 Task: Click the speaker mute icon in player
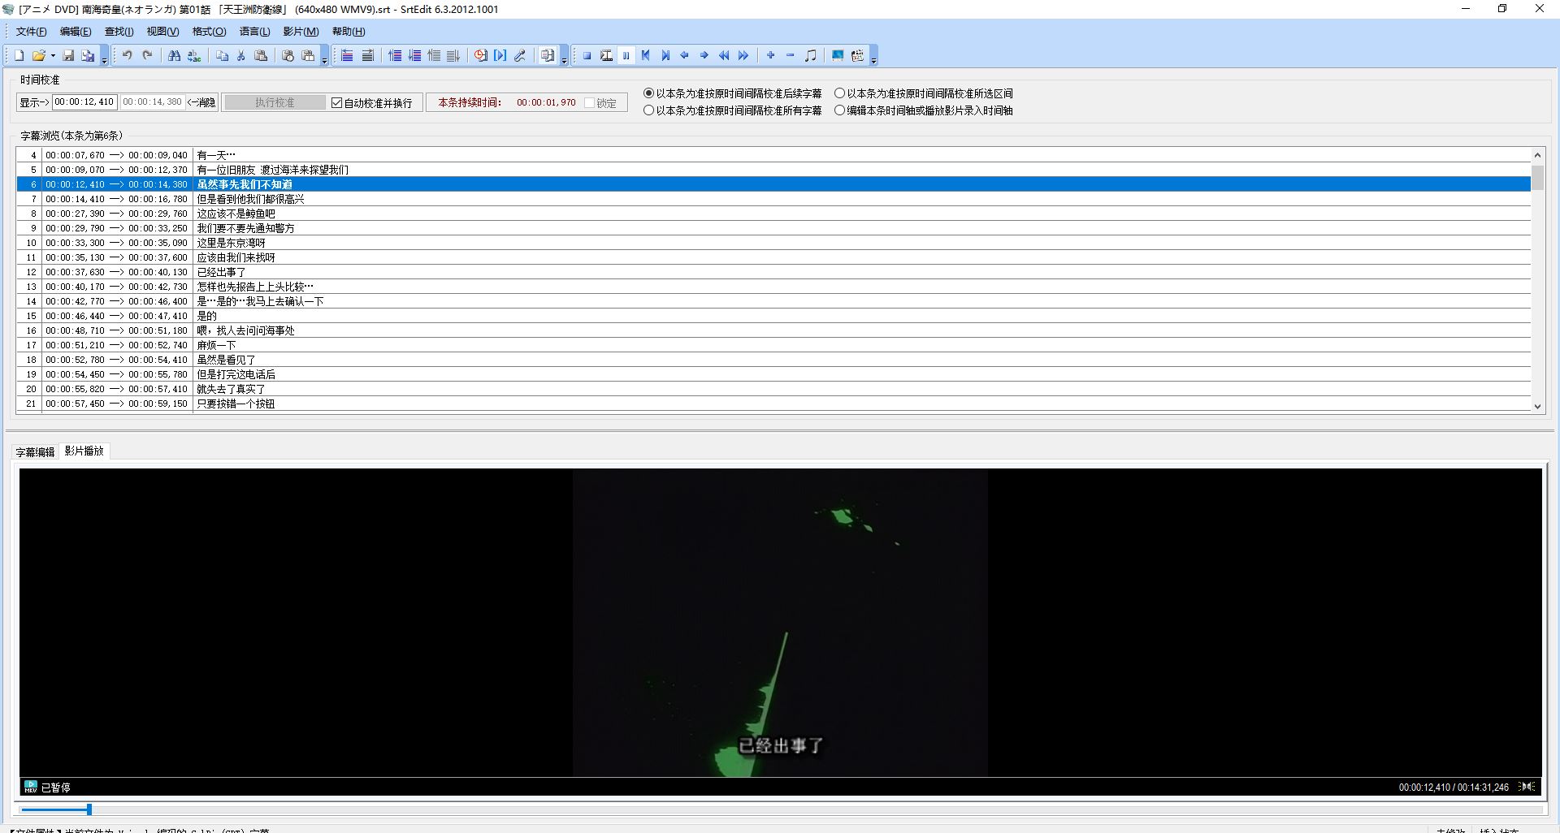coord(1527,787)
